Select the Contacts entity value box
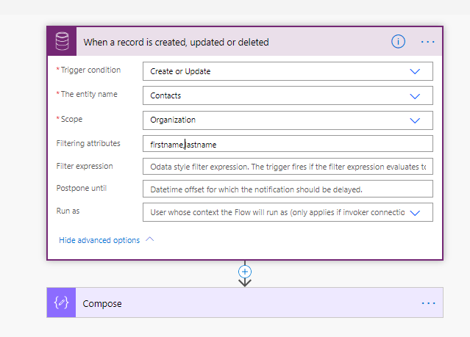Screen dimensions: 470x337 (x=272, y=95)
